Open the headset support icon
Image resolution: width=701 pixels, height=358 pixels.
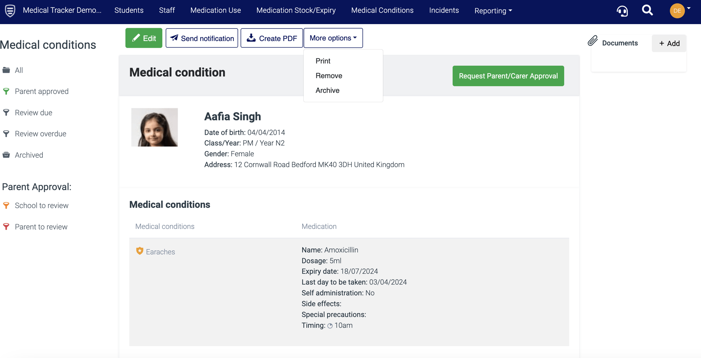coord(622,11)
